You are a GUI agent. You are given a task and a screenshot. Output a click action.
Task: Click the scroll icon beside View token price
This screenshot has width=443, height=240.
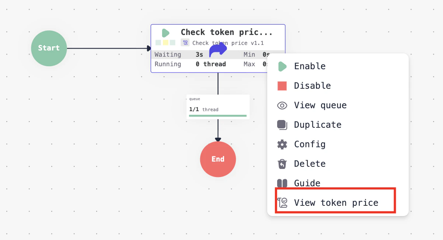coord(282,202)
